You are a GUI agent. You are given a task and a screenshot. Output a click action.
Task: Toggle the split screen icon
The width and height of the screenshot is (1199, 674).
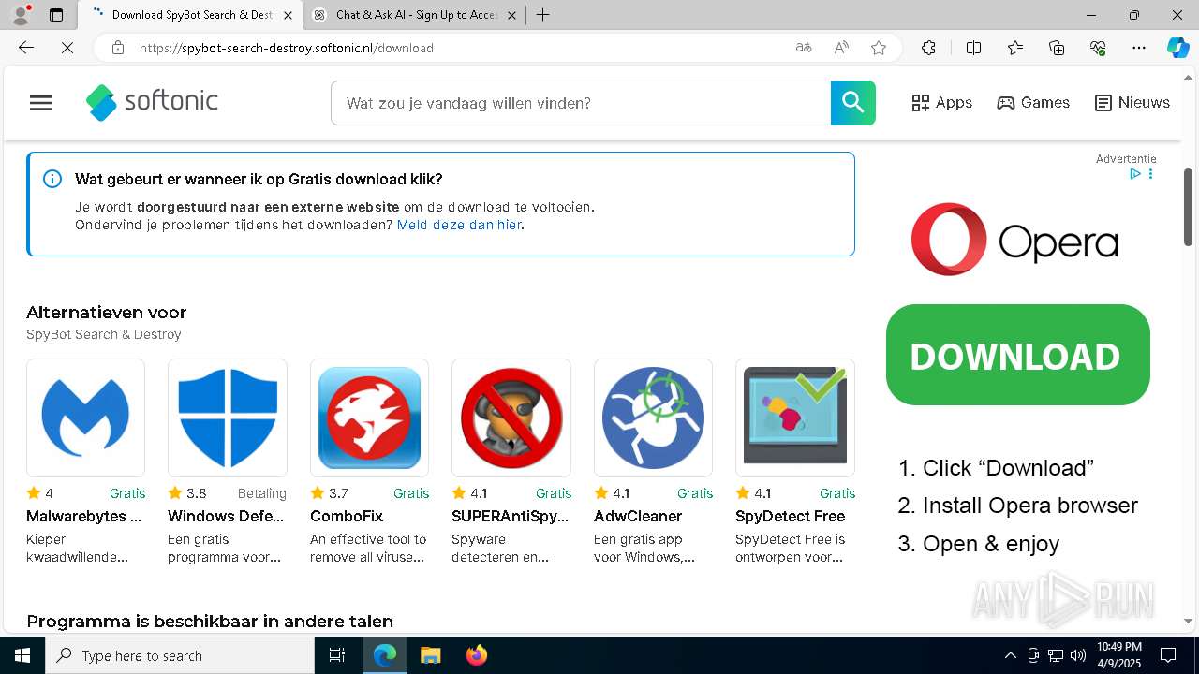pos(973,48)
